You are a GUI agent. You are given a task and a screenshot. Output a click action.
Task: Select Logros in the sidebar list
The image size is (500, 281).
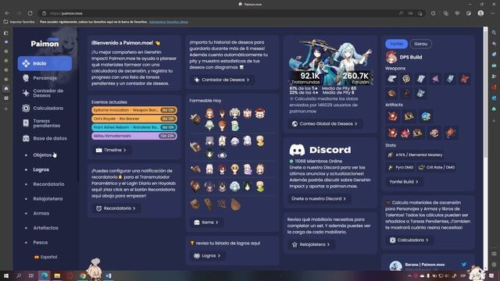(x=41, y=170)
